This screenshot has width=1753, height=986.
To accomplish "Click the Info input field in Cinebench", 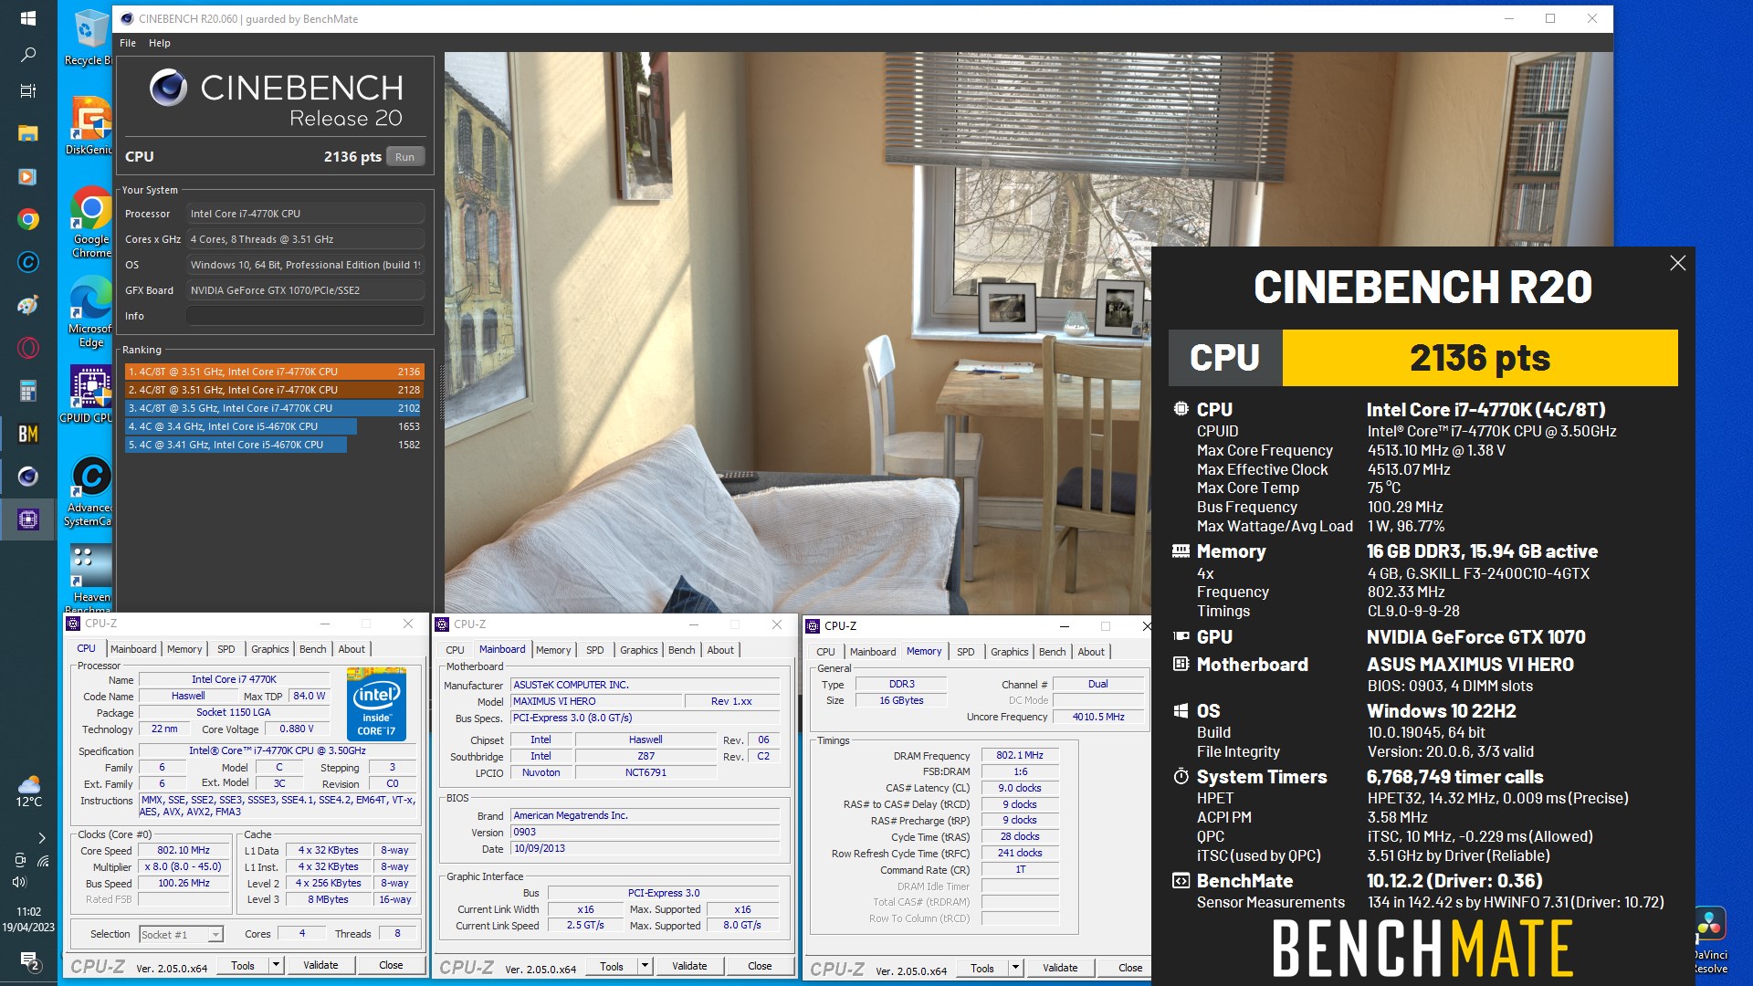I will (306, 316).
